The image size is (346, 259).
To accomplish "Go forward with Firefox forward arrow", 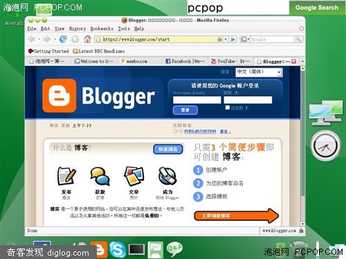I will point(47,39).
